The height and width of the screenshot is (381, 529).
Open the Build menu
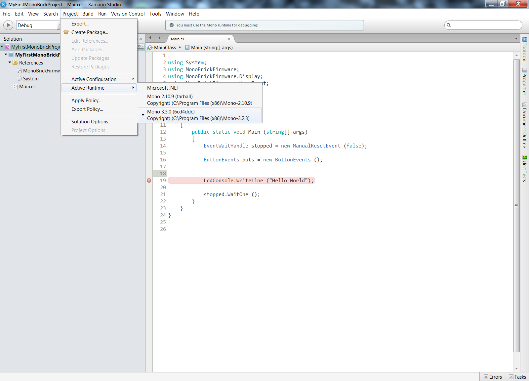(88, 14)
